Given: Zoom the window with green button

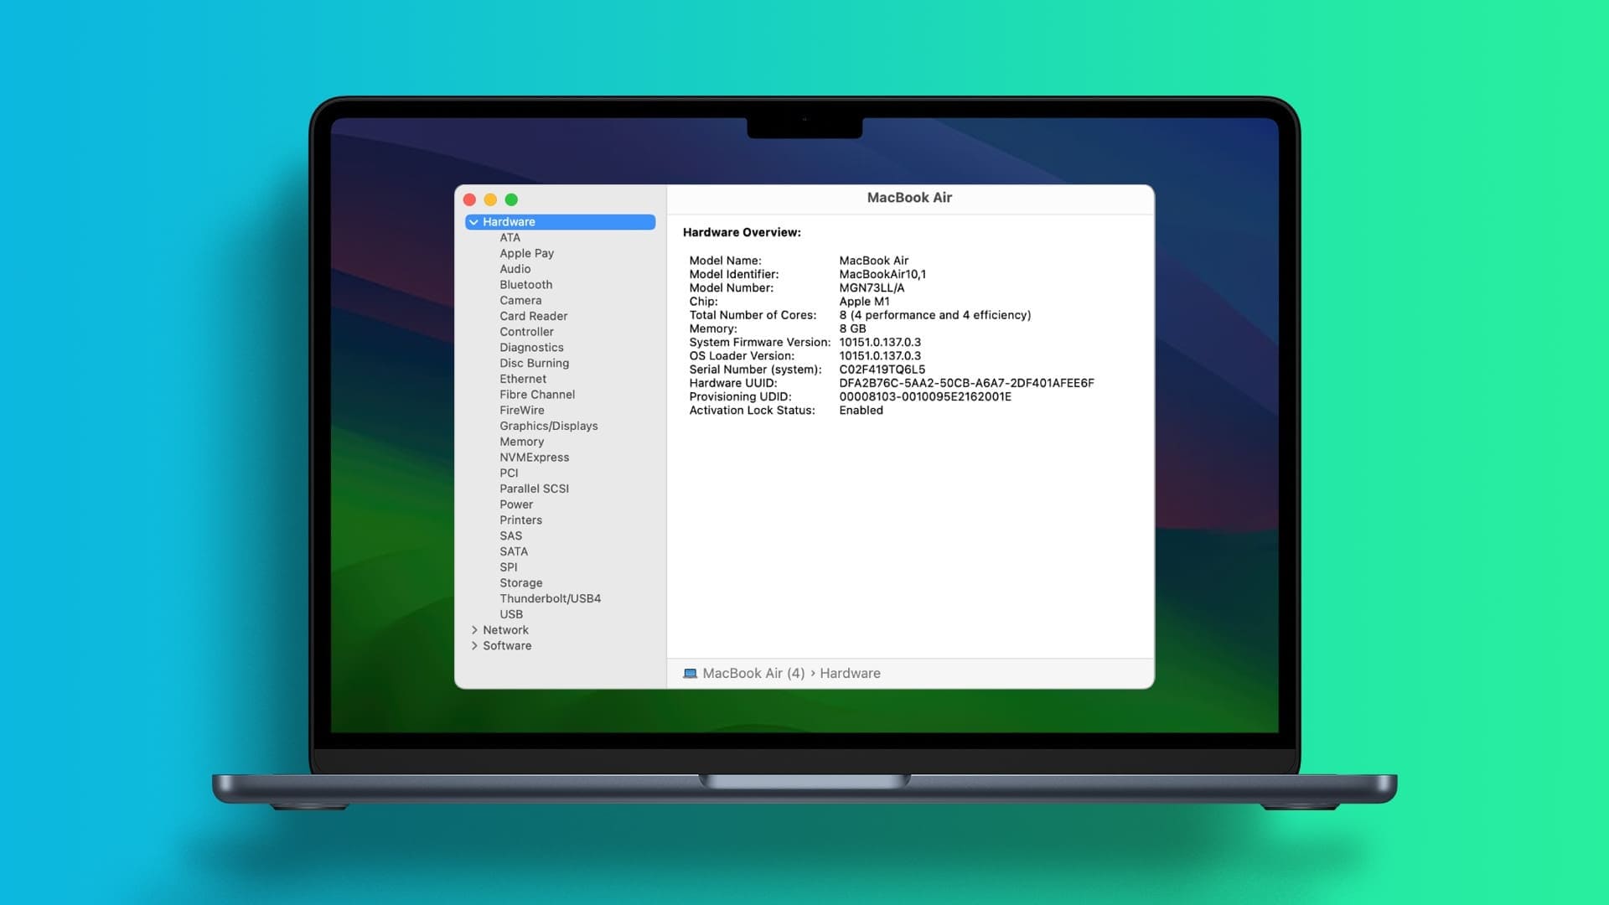Looking at the screenshot, I should pos(511,199).
